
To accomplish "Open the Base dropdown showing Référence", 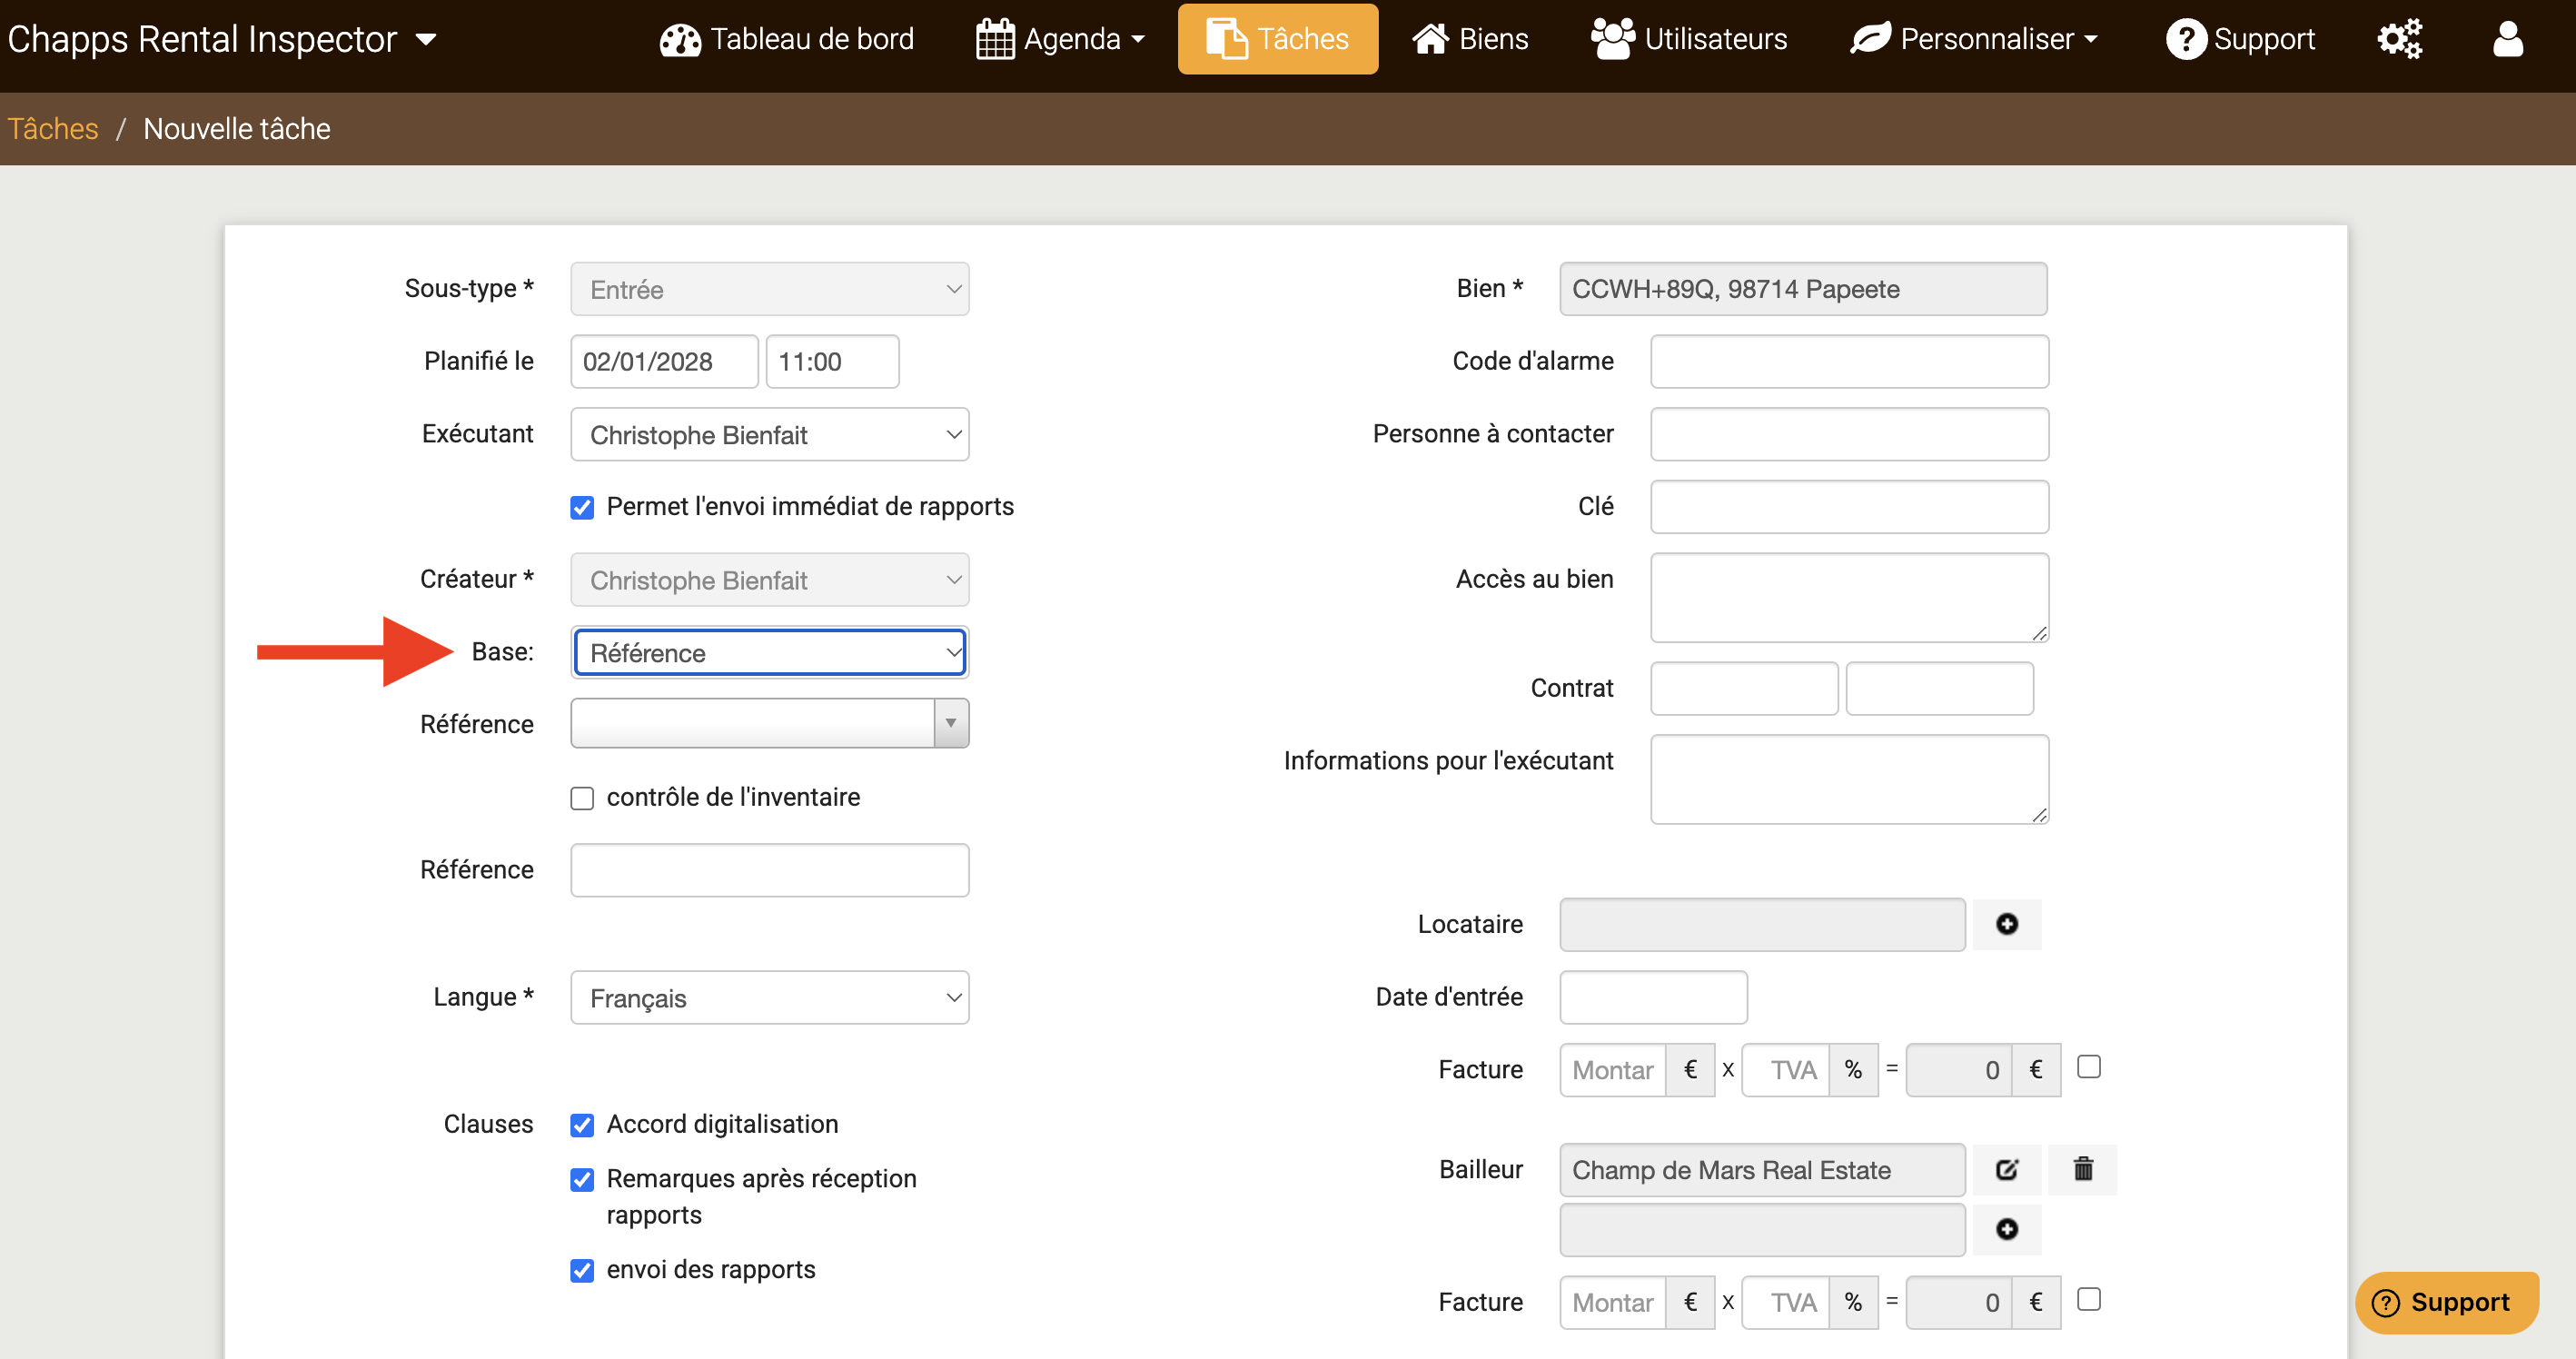I will click(x=769, y=653).
